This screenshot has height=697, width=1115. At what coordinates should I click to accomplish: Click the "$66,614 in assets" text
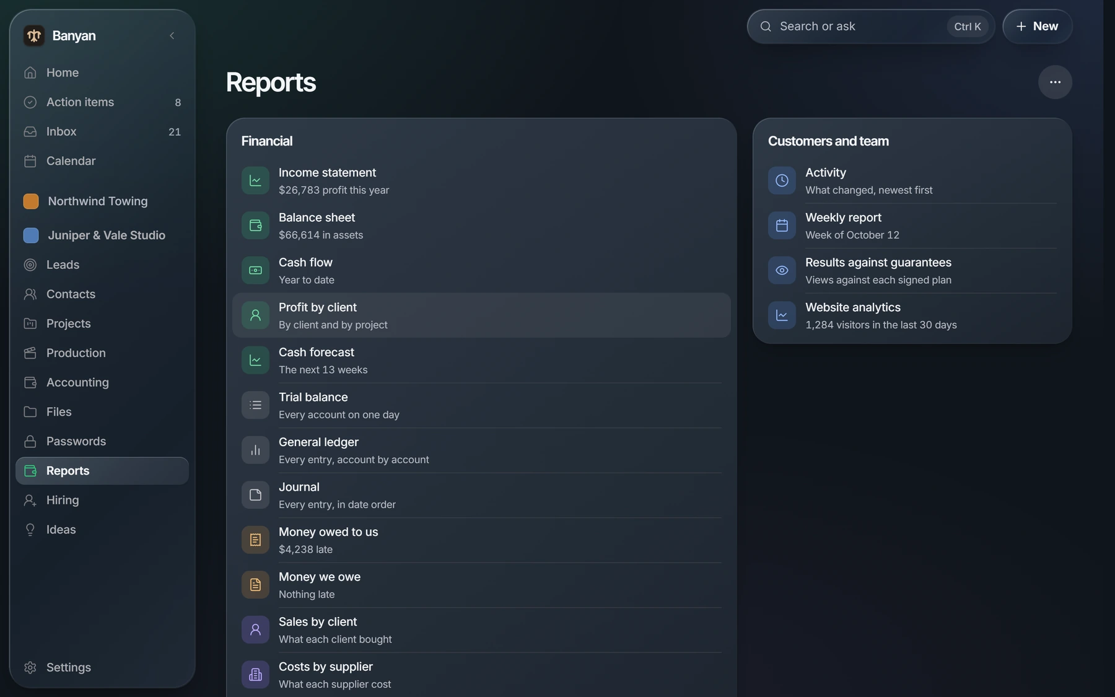click(321, 235)
